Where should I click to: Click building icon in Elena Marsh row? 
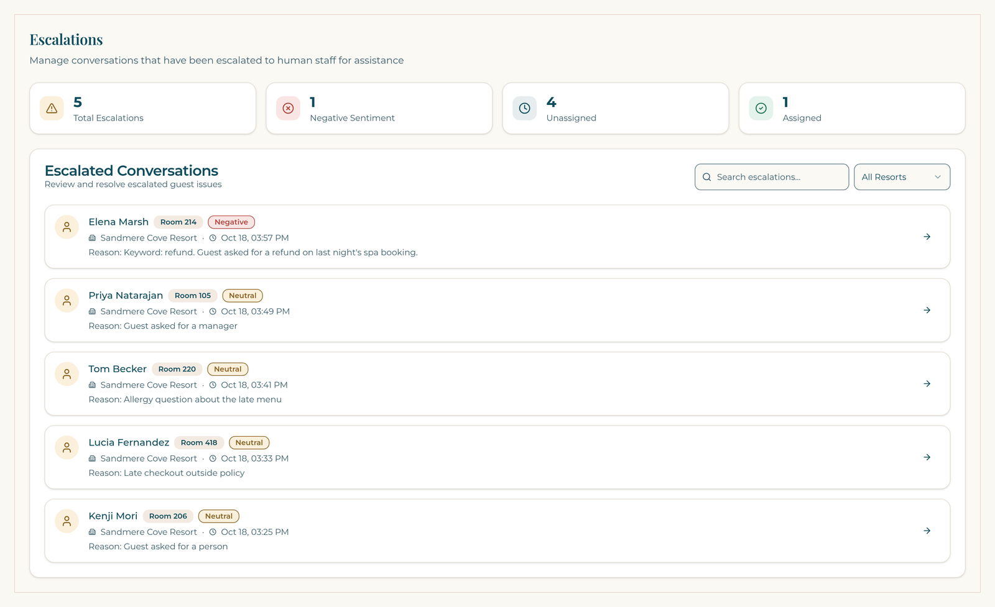pyautogui.click(x=92, y=238)
